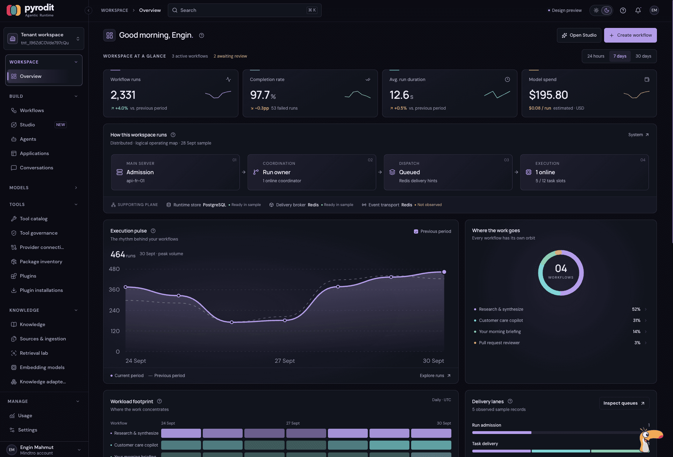This screenshot has height=457, width=673.
Task: Open the Workflows sidebar item
Action: click(x=32, y=110)
